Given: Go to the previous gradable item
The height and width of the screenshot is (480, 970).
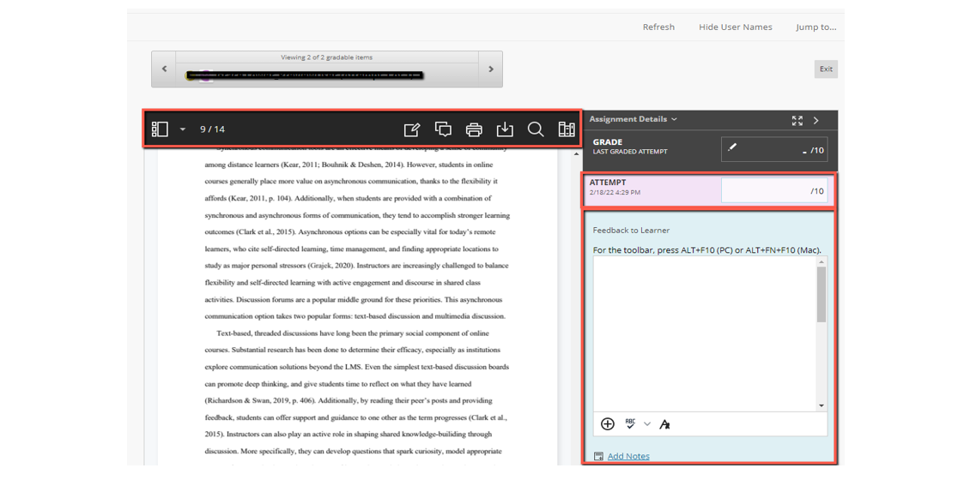Looking at the screenshot, I should (164, 69).
